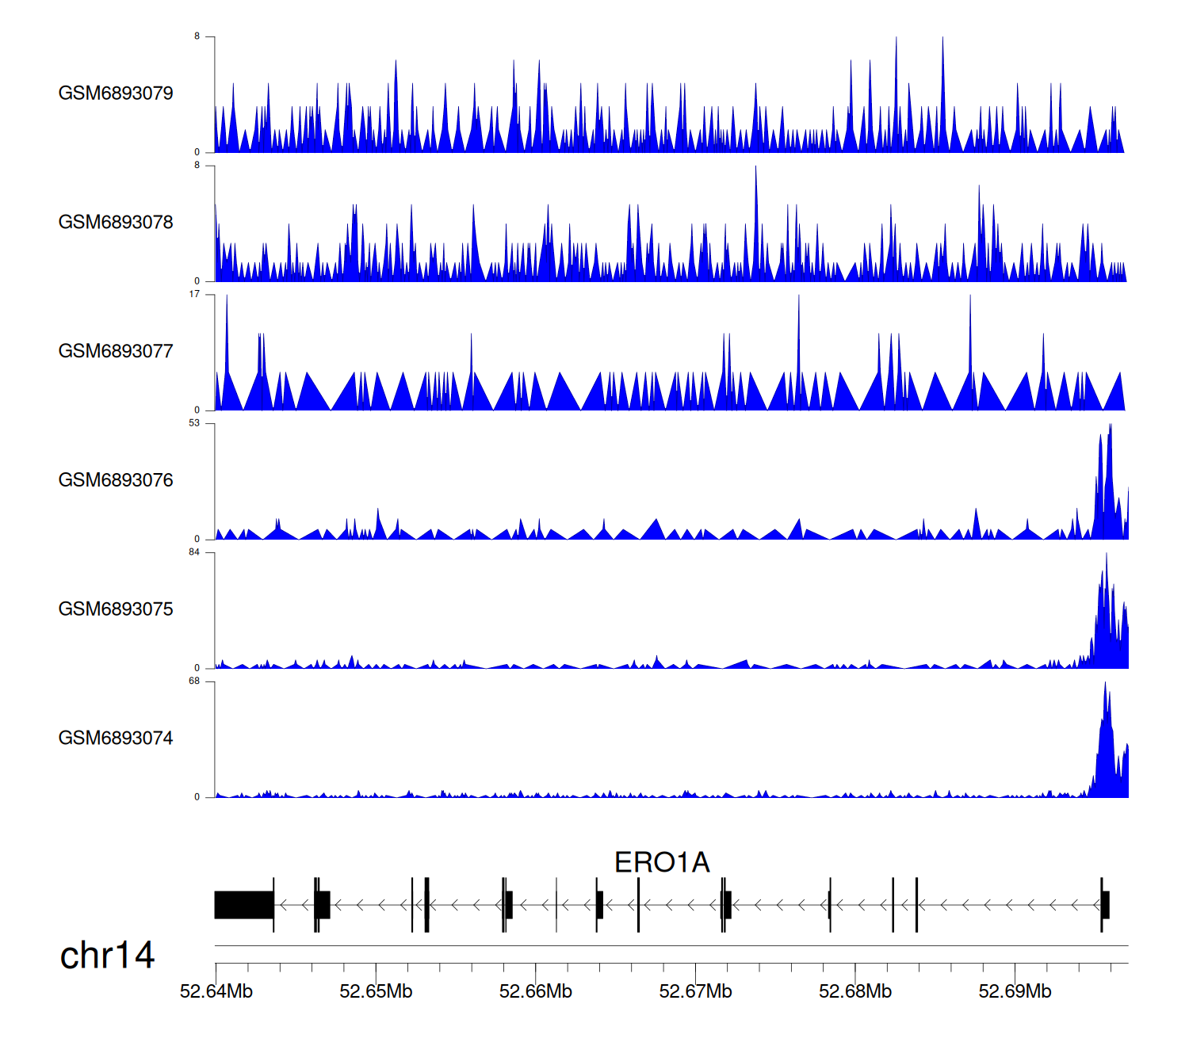Click the y-axis maximum value 17
The width and height of the screenshot is (1189, 1046).
[x=194, y=295]
